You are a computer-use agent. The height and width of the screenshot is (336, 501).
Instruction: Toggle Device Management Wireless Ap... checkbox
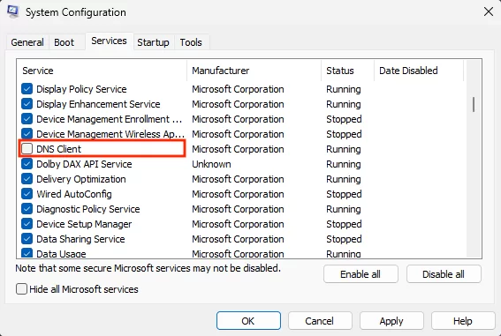coord(27,134)
